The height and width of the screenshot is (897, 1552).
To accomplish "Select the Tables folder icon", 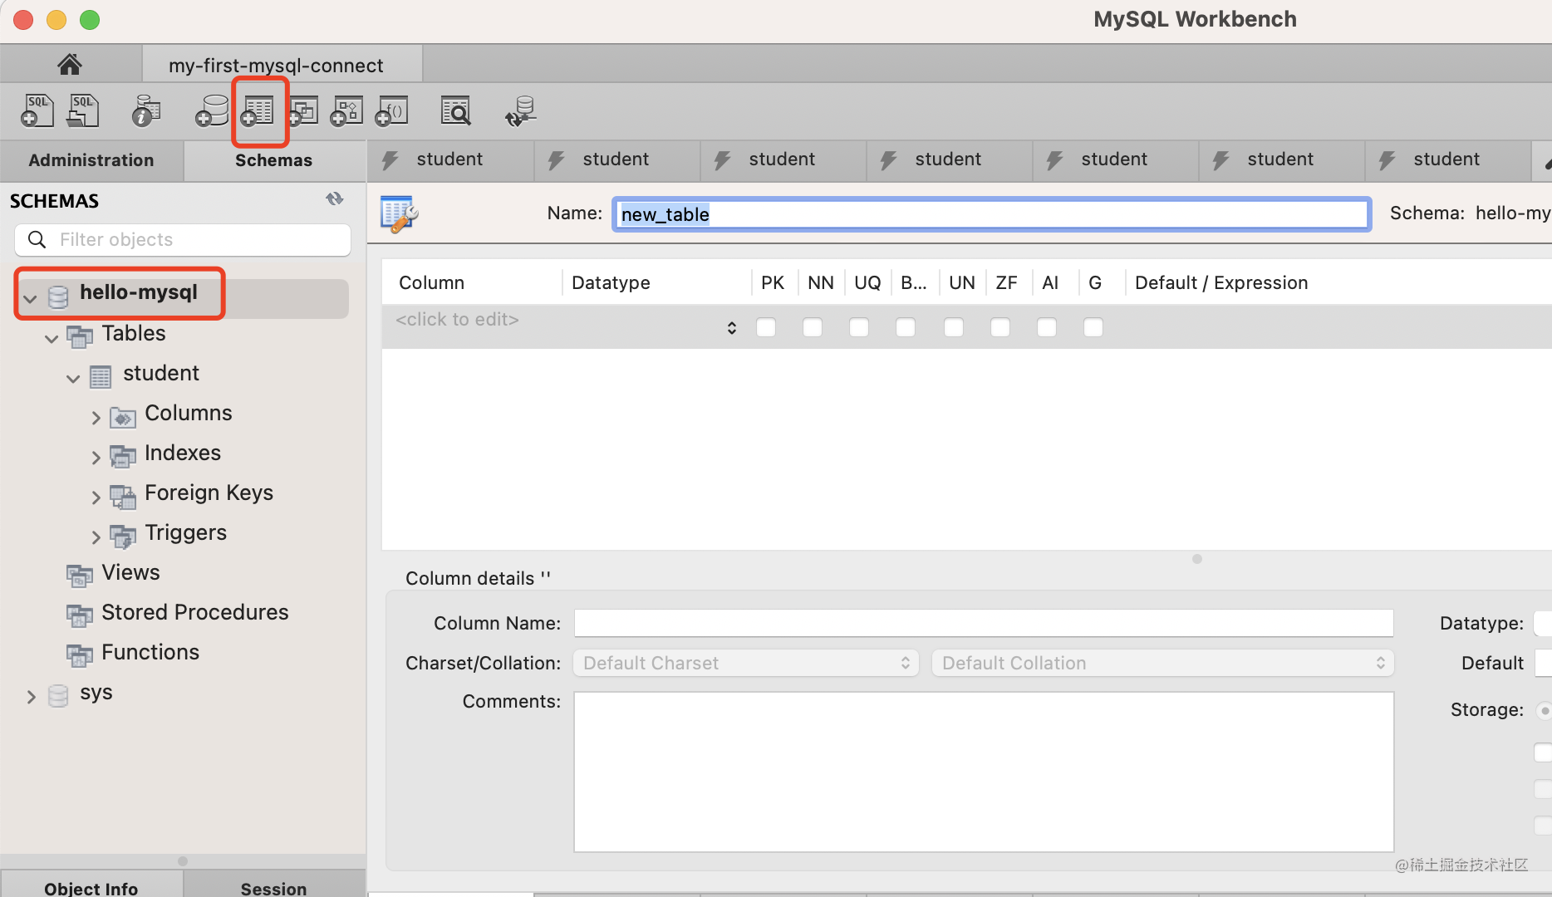I will [80, 336].
